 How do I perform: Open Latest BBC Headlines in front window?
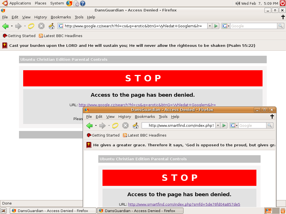click(145, 135)
